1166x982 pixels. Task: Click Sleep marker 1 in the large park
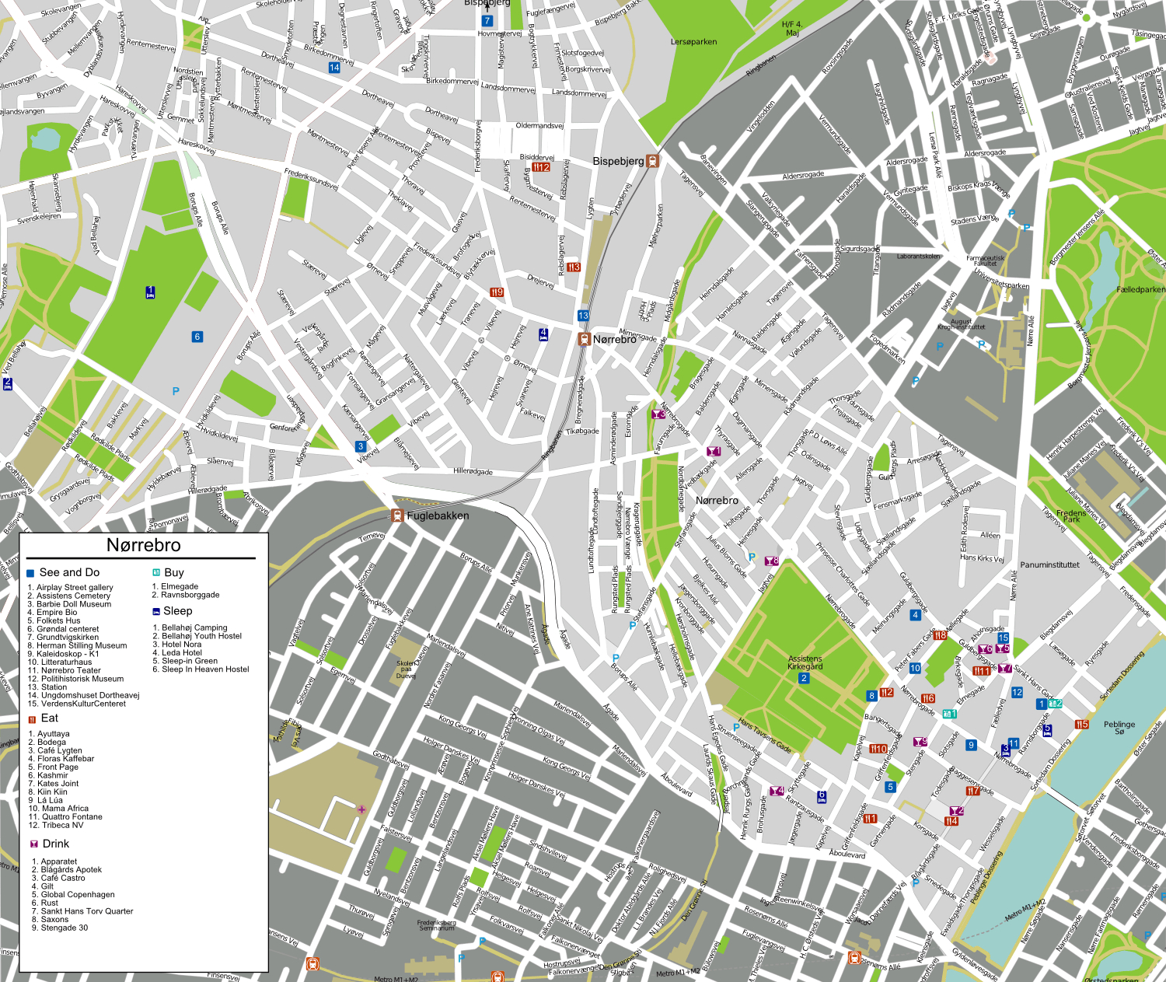click(150, 292)
